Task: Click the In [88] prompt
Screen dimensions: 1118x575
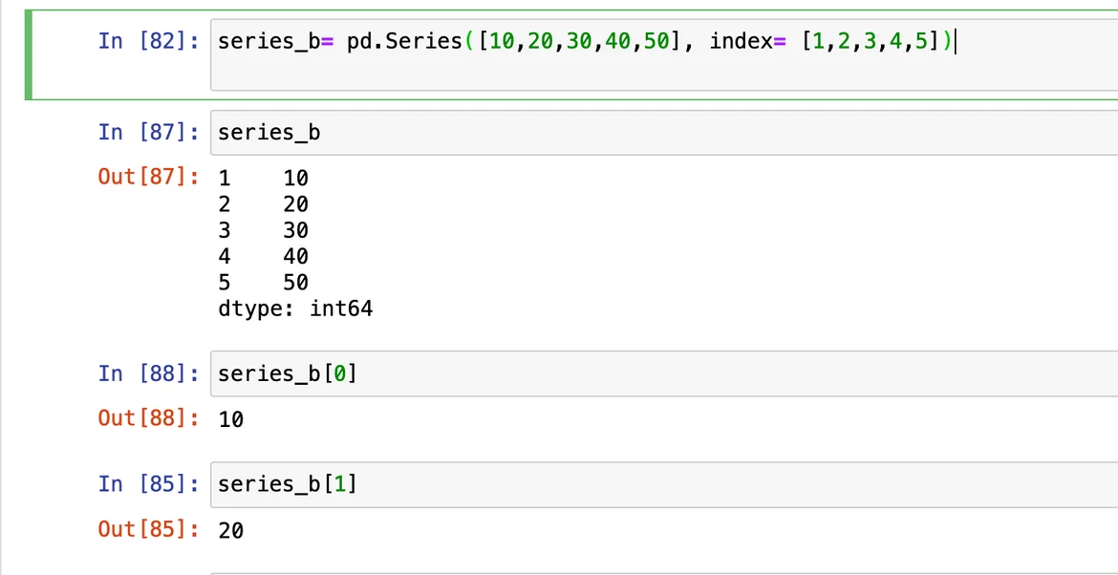Action: (x=148, y=373)
